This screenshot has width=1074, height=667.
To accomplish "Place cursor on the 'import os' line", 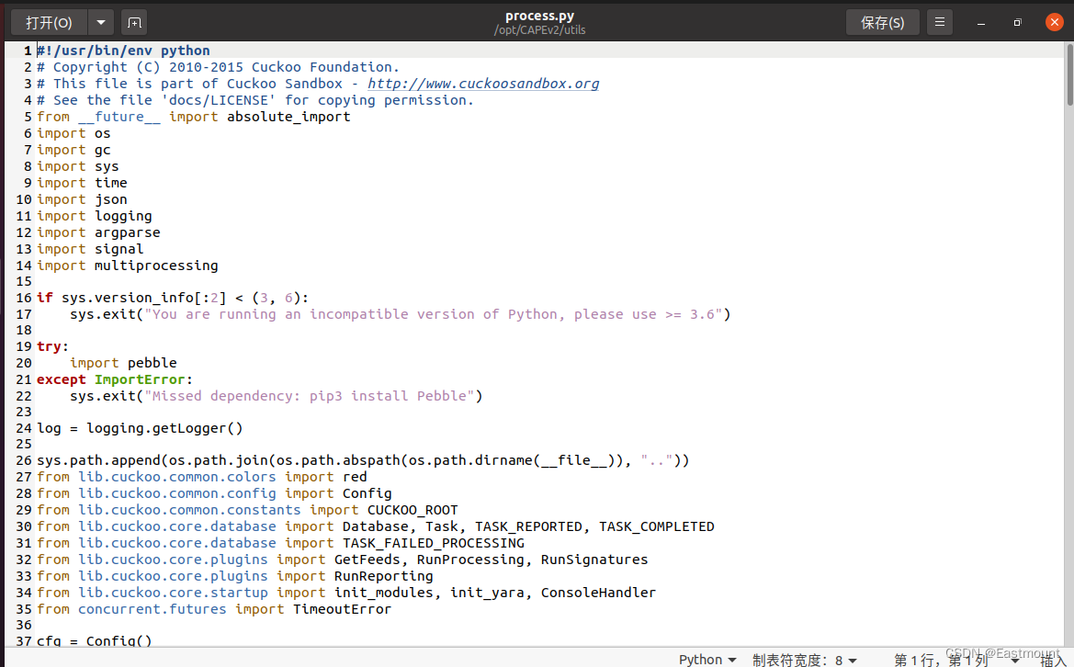I will tap(73, 133).
